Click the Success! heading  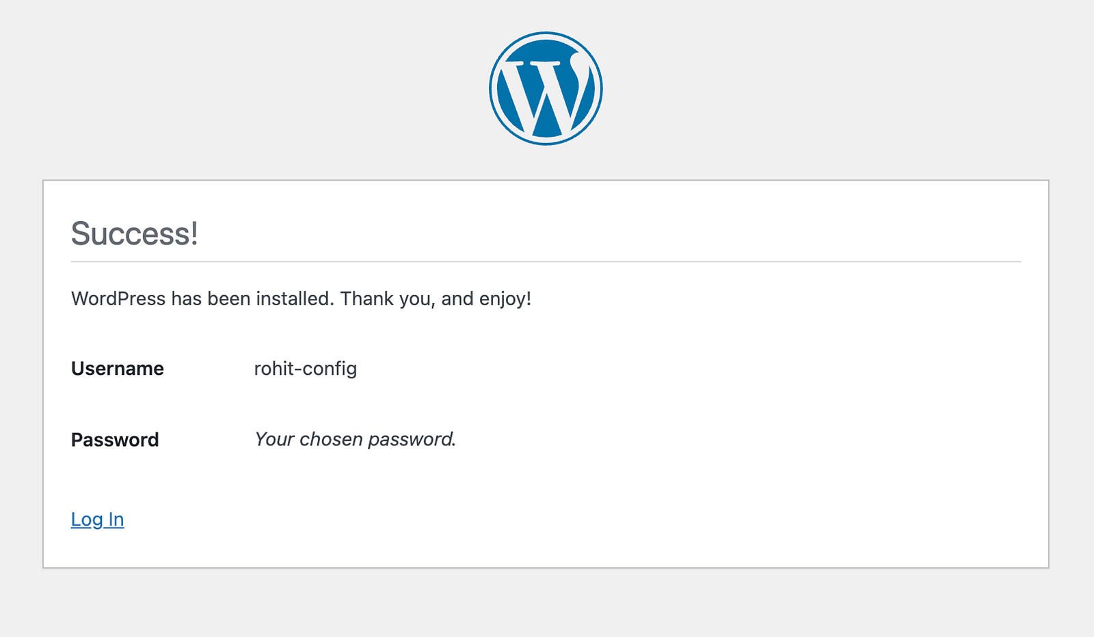[135, 233]
